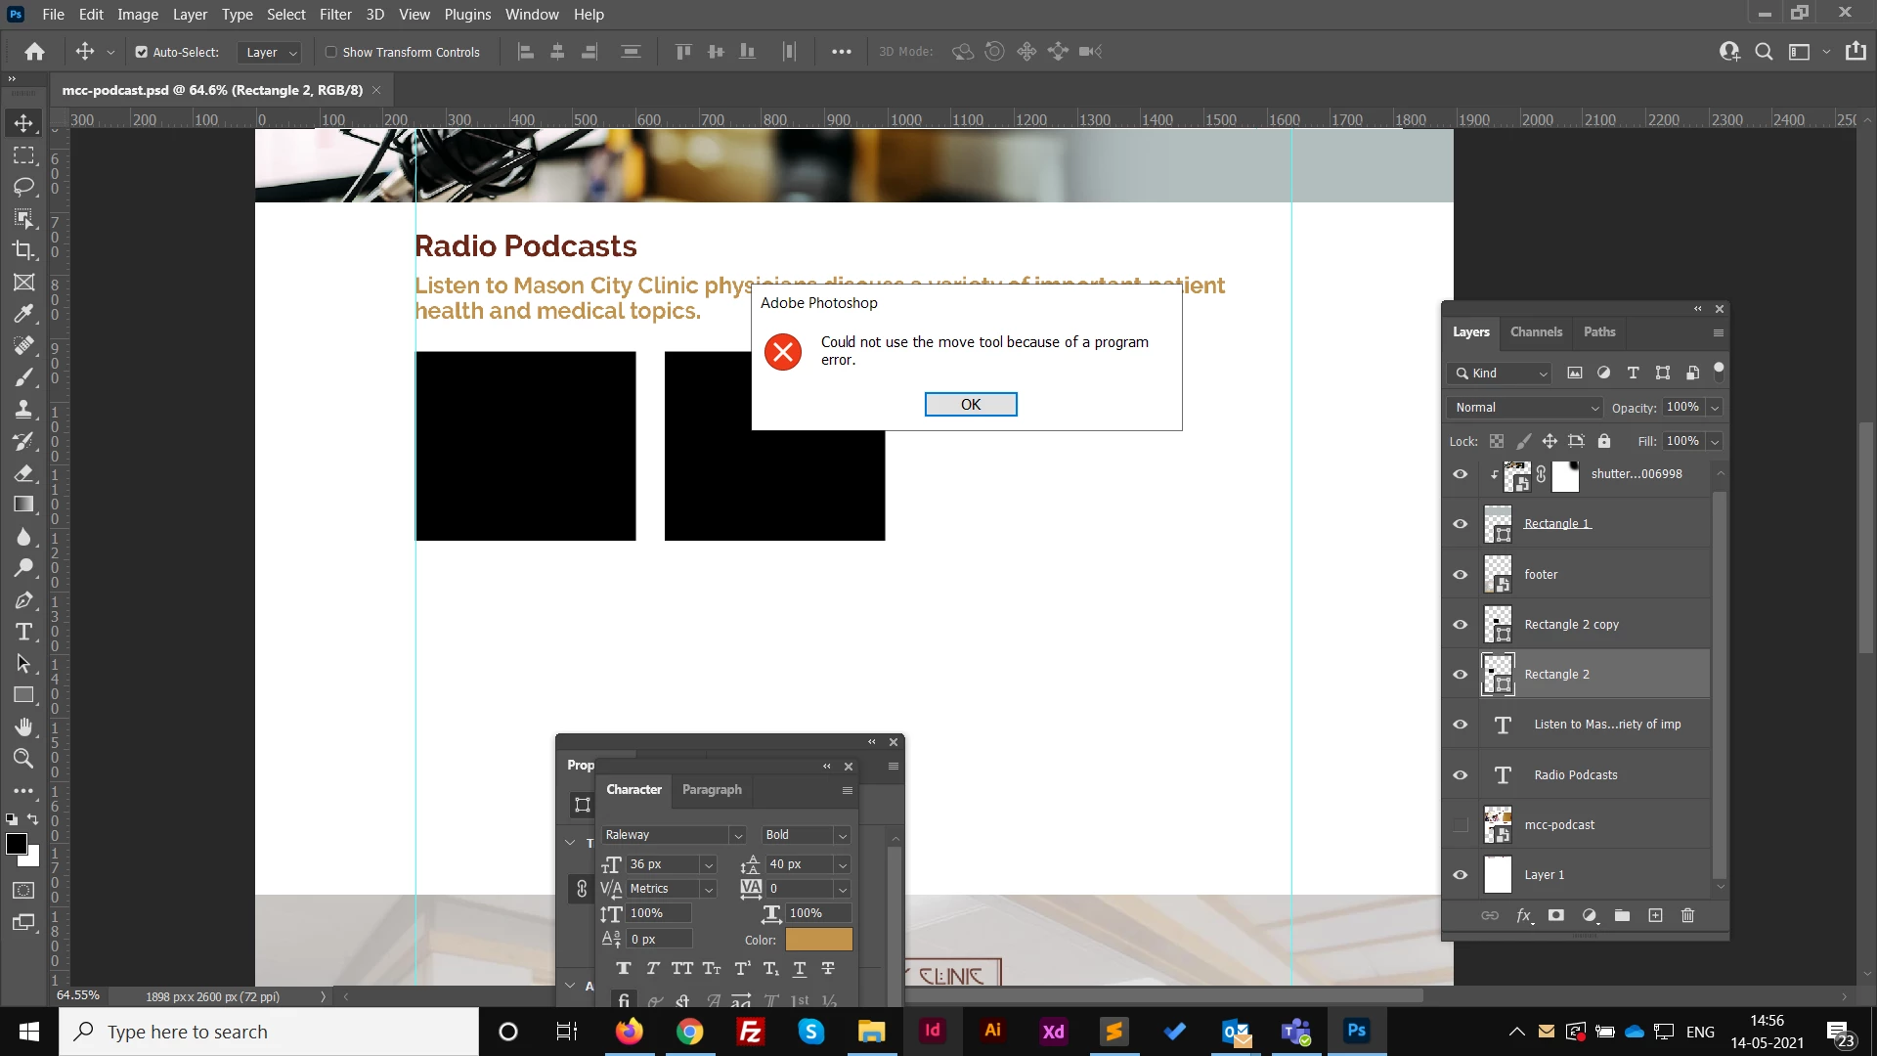This screenshot has width=1877, height=1056.
Task: Click delete layer trash icon
Action: click(x=1687, y=916)
